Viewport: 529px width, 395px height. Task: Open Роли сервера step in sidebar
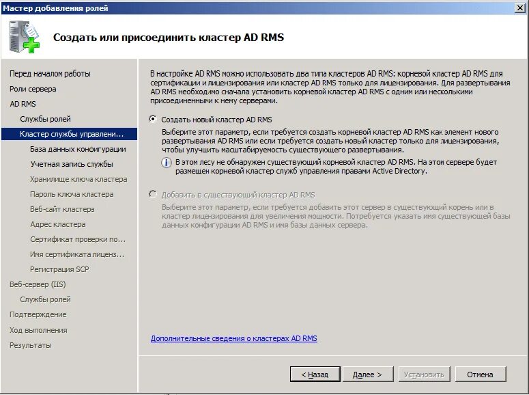[x=33, y=89]
